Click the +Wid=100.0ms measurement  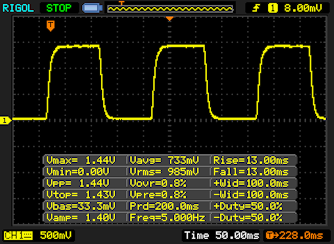(251, 183)
